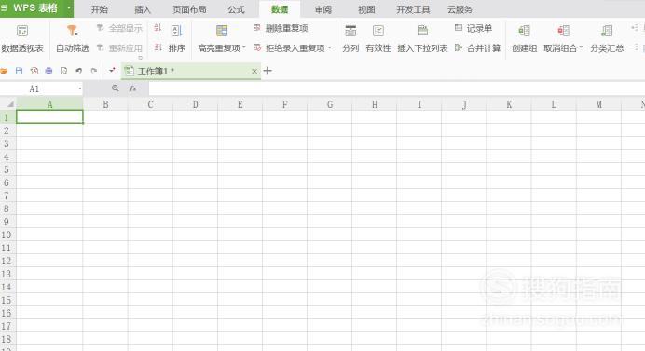
Task: Select row 18 header
Action: pos(7,339)
